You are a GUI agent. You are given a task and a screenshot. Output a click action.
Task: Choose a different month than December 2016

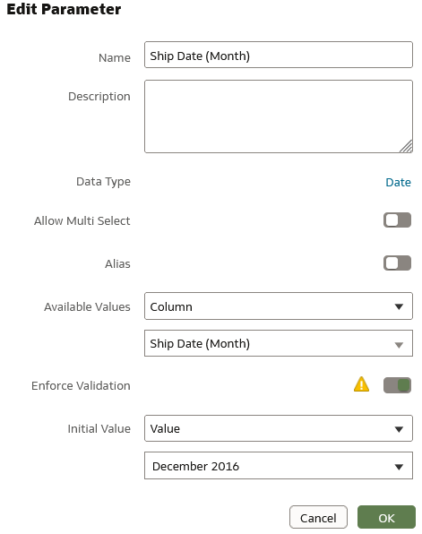coord(279,466)
